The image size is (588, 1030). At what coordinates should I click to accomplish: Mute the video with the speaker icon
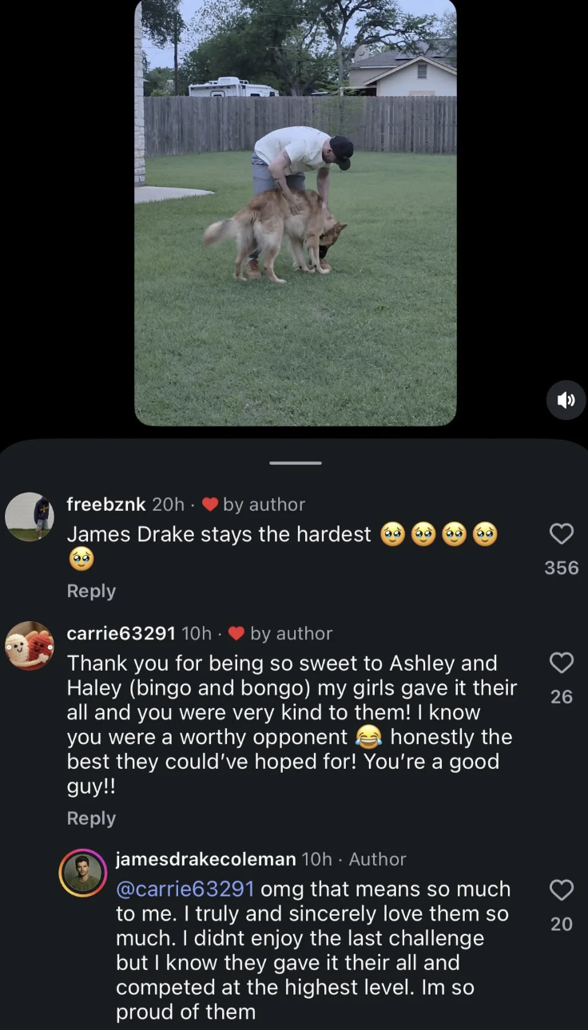click(x=566, y=400)
